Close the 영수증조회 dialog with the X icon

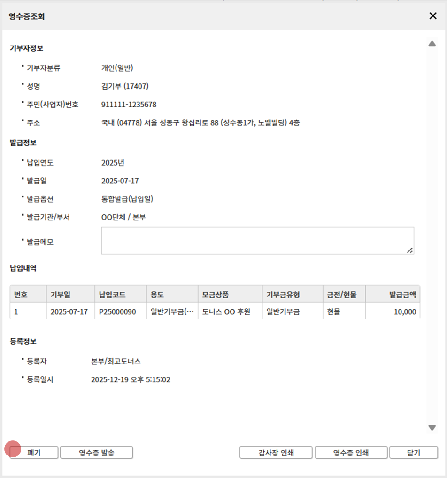(x=433, y=16)
